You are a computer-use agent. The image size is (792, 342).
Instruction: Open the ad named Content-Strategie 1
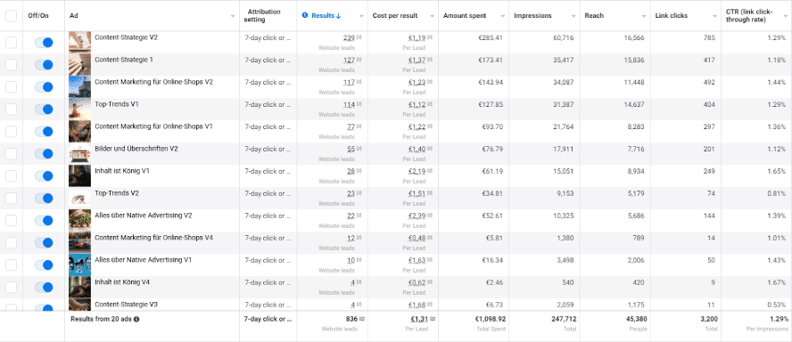click(x=124, y=60)
